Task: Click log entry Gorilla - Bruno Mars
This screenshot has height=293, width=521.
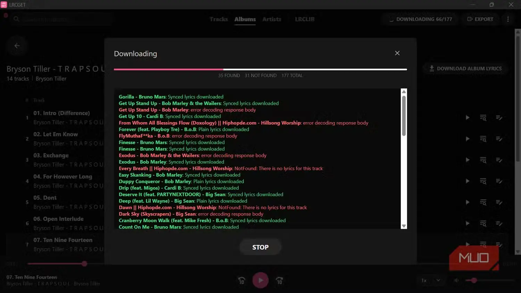Action: point(171,97)
